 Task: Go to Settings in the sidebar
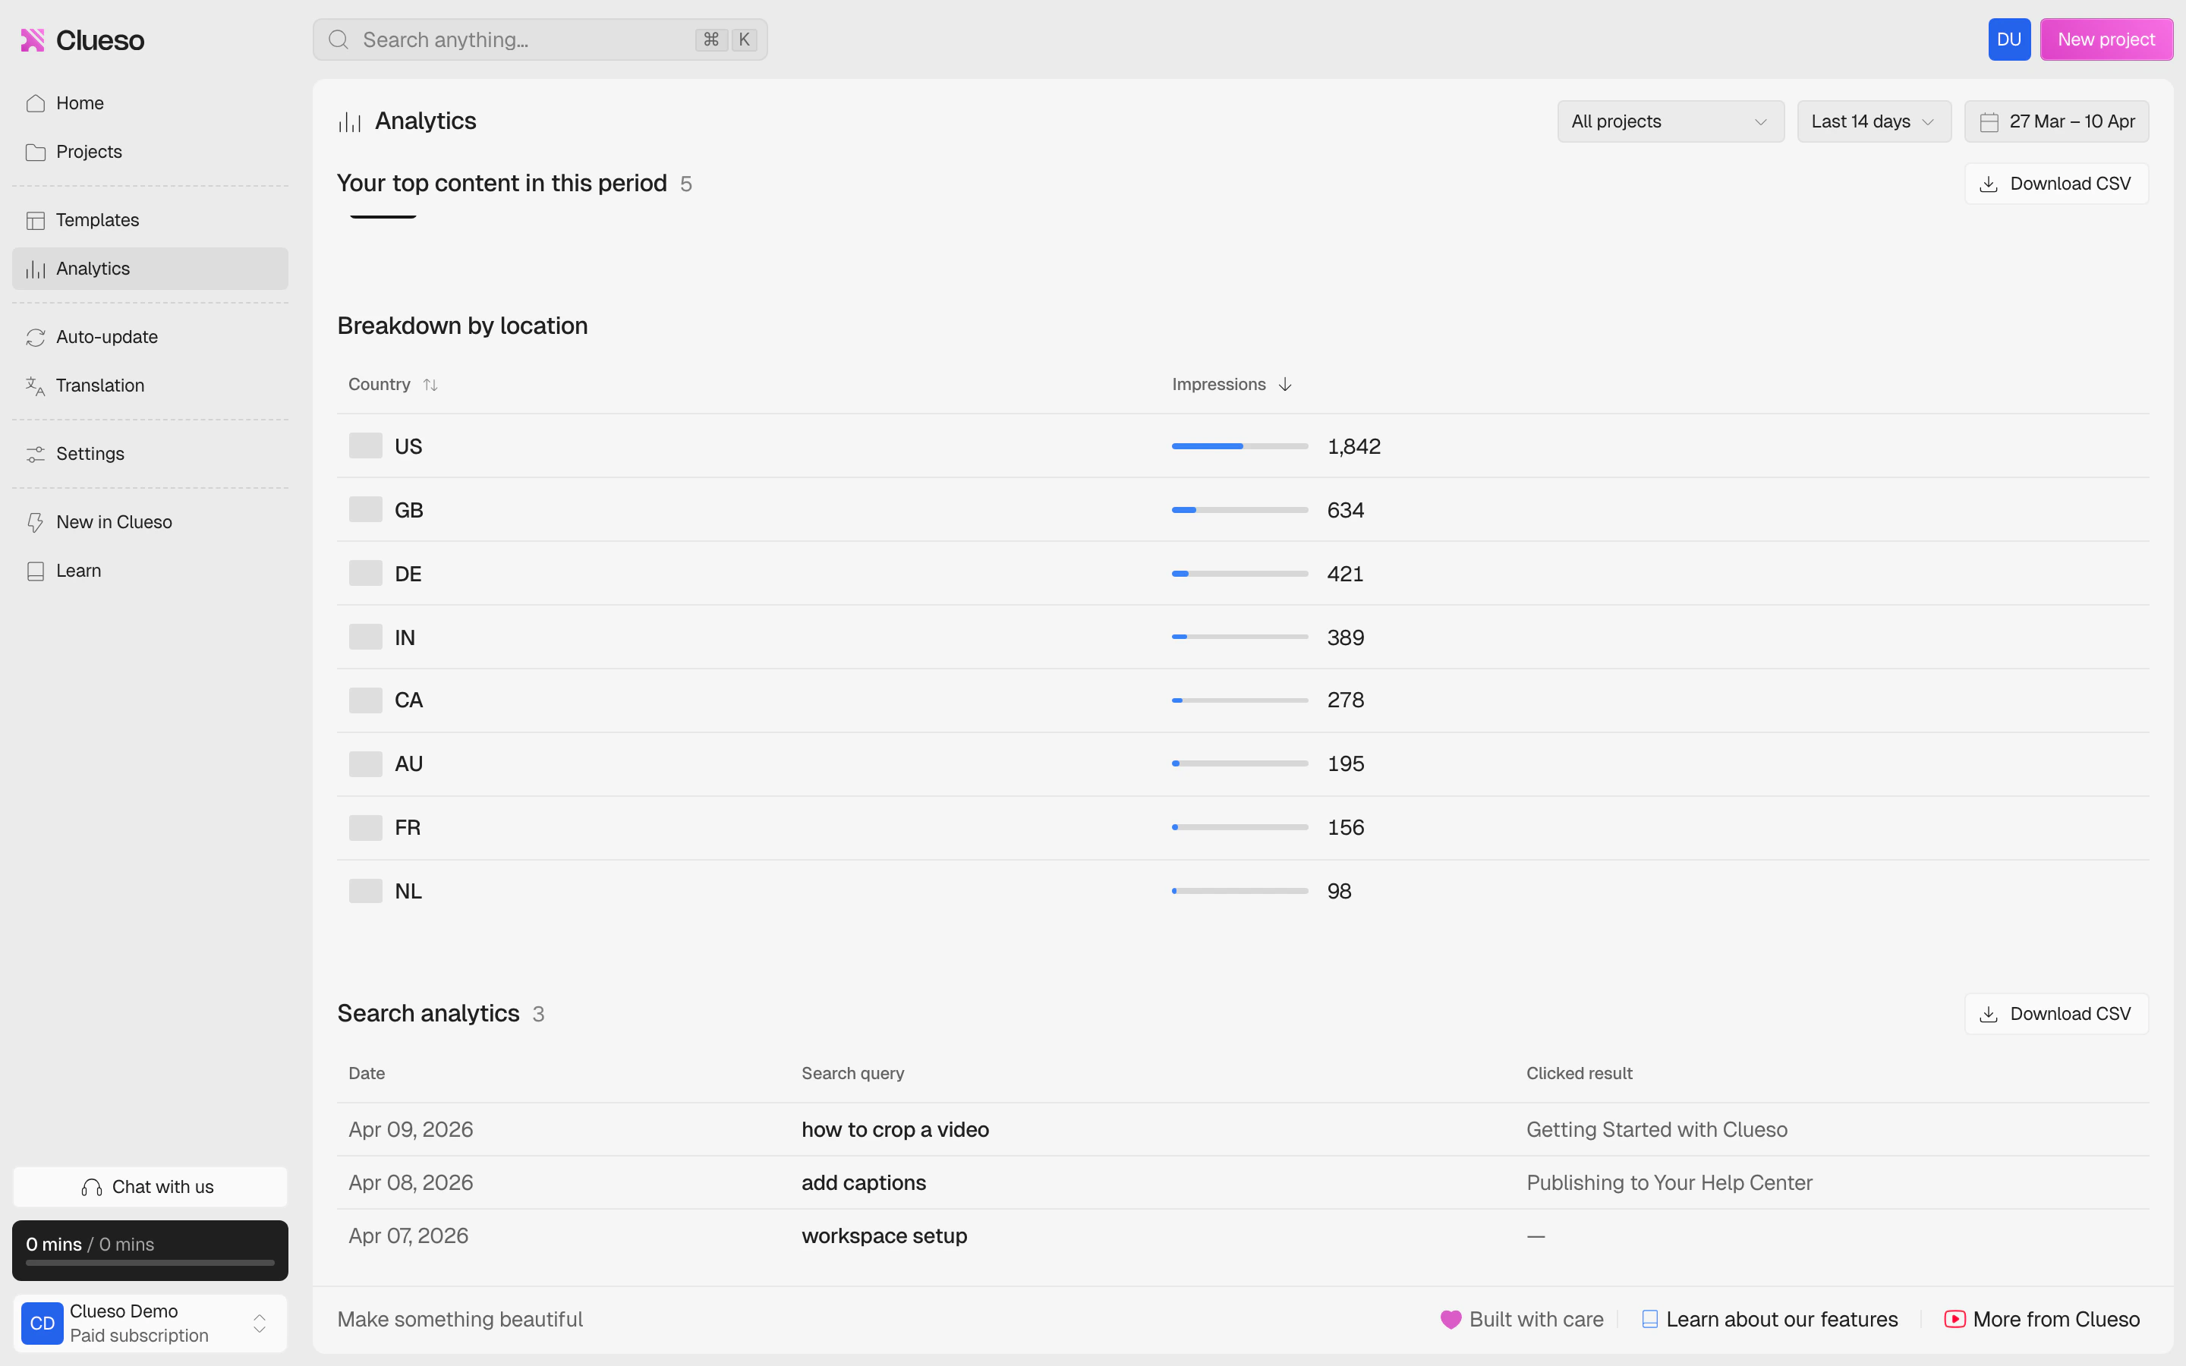(x=90, y=454)
